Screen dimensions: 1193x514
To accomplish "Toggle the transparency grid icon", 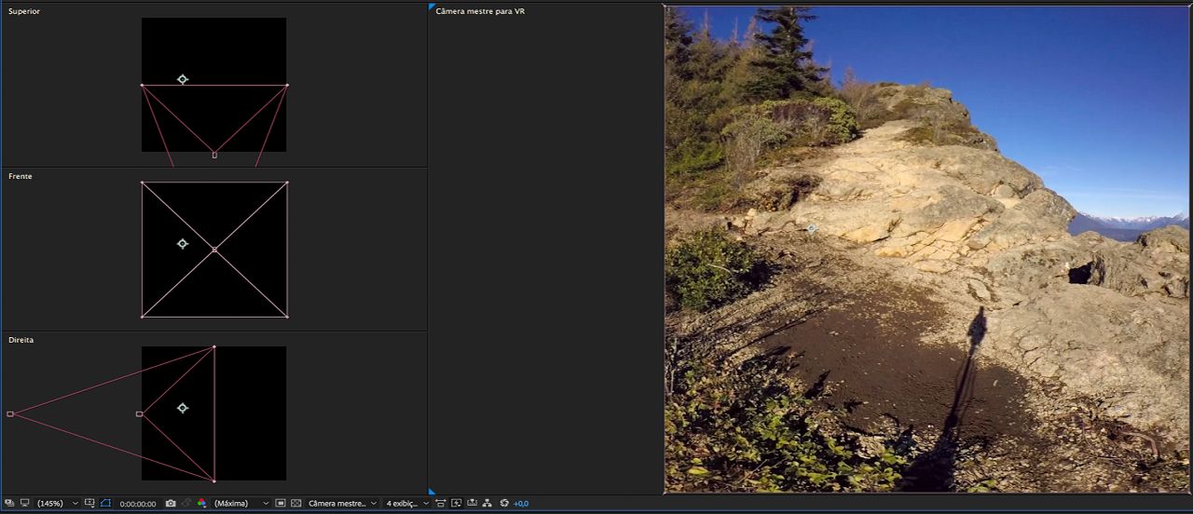I will pos(296,503).
